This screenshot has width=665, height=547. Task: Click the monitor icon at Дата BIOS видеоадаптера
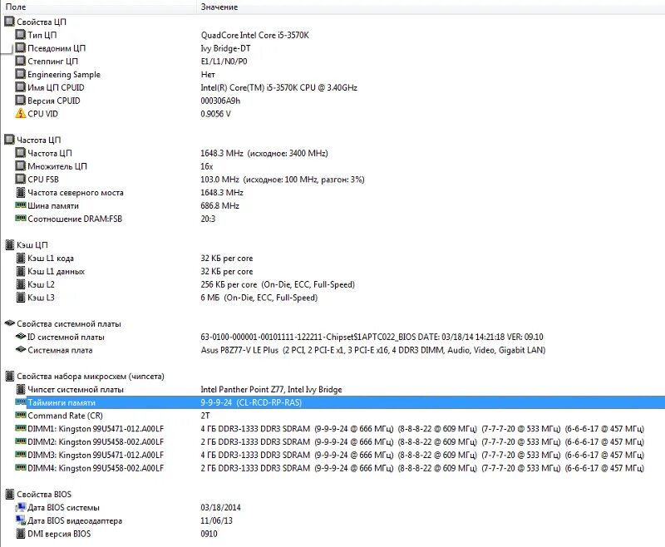point(20,520)
